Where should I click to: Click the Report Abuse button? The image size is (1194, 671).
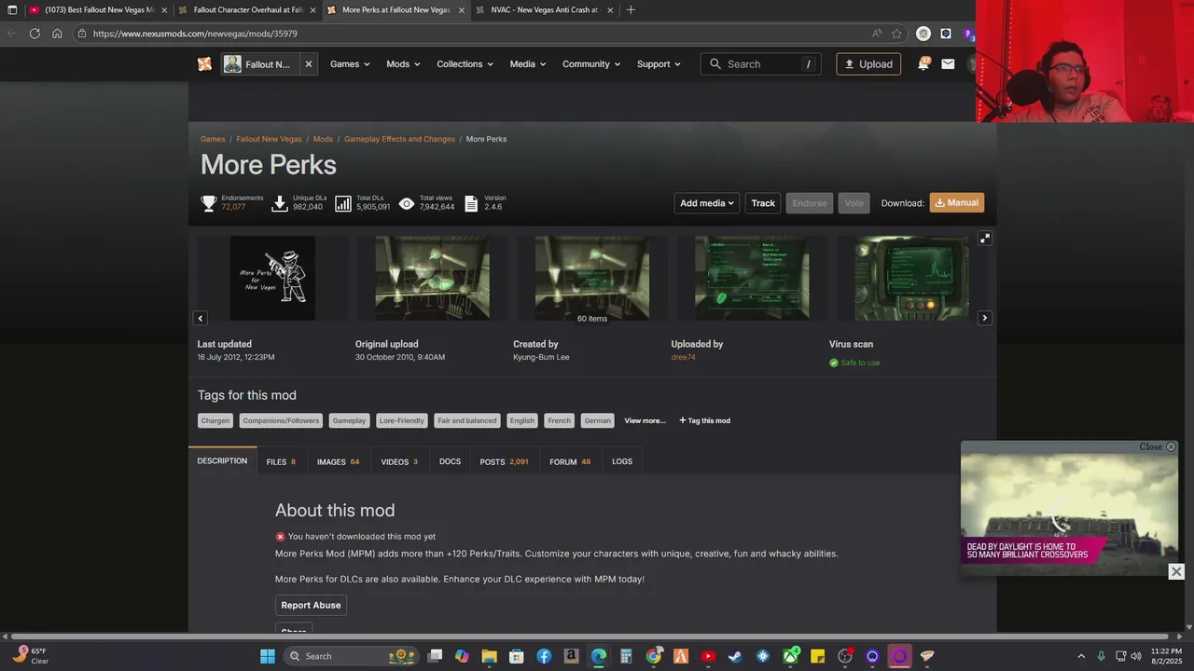pos(311,605)
